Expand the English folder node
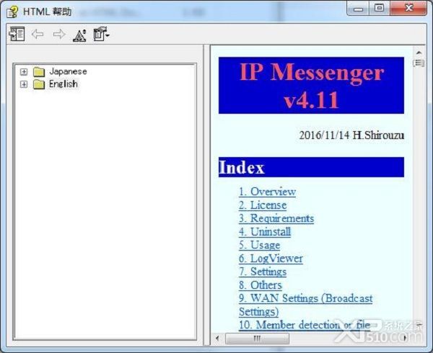 [24, 84]
